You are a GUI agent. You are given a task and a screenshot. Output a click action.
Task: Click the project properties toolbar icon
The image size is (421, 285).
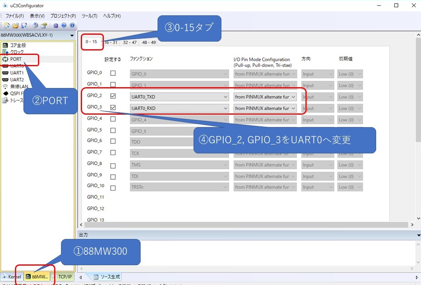click(x=44, y=25)
